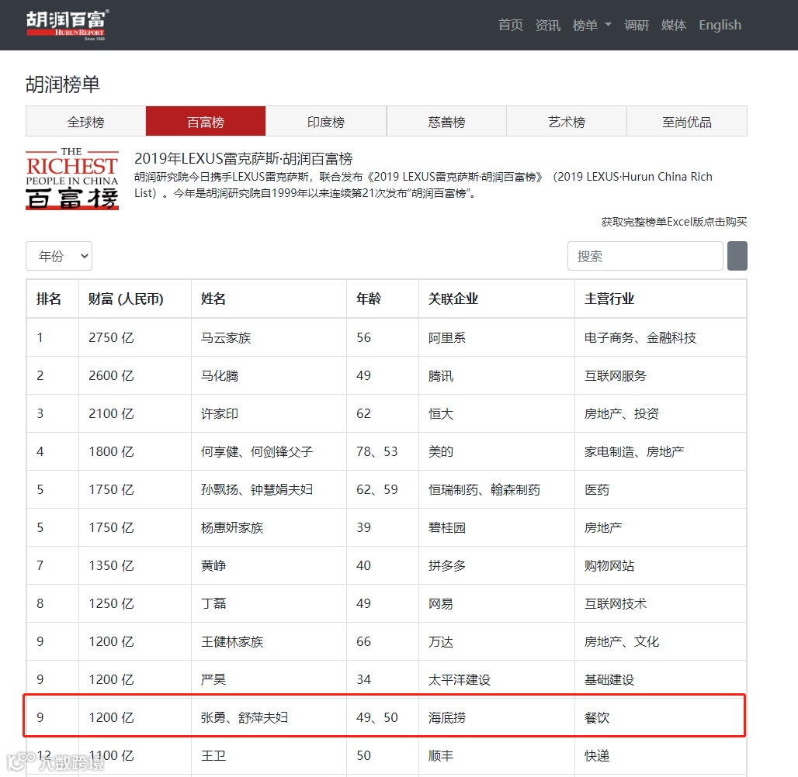
Task: Click the company cell 拼多多
Action: (447, 565)
